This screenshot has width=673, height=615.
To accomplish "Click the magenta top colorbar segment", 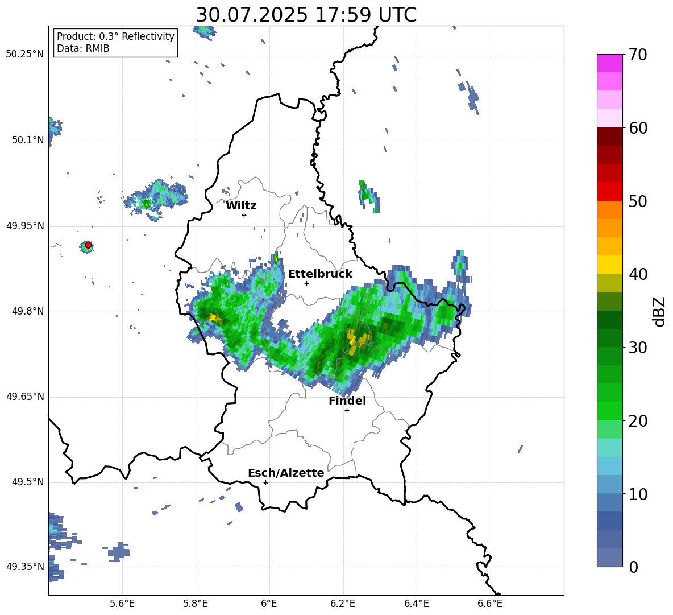I will click(609, 63).
